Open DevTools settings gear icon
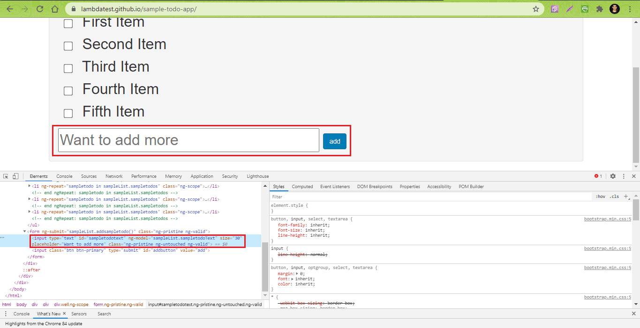This screenshot has height=328, width=640. coord(613,176)
